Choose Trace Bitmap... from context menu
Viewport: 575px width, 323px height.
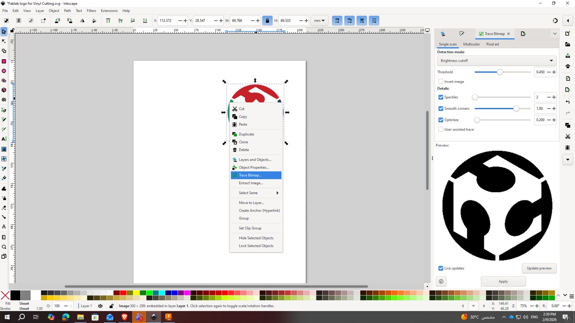[x=256, y=175]
